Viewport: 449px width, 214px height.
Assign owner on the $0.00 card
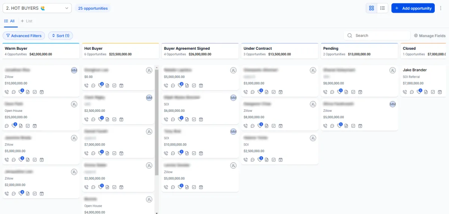pyautogui.click(x=149, y=70)
